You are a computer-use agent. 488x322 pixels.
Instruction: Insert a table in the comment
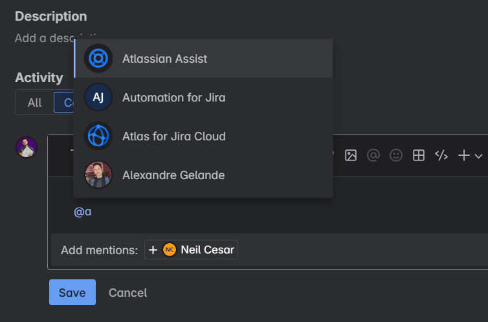(419, 155)
